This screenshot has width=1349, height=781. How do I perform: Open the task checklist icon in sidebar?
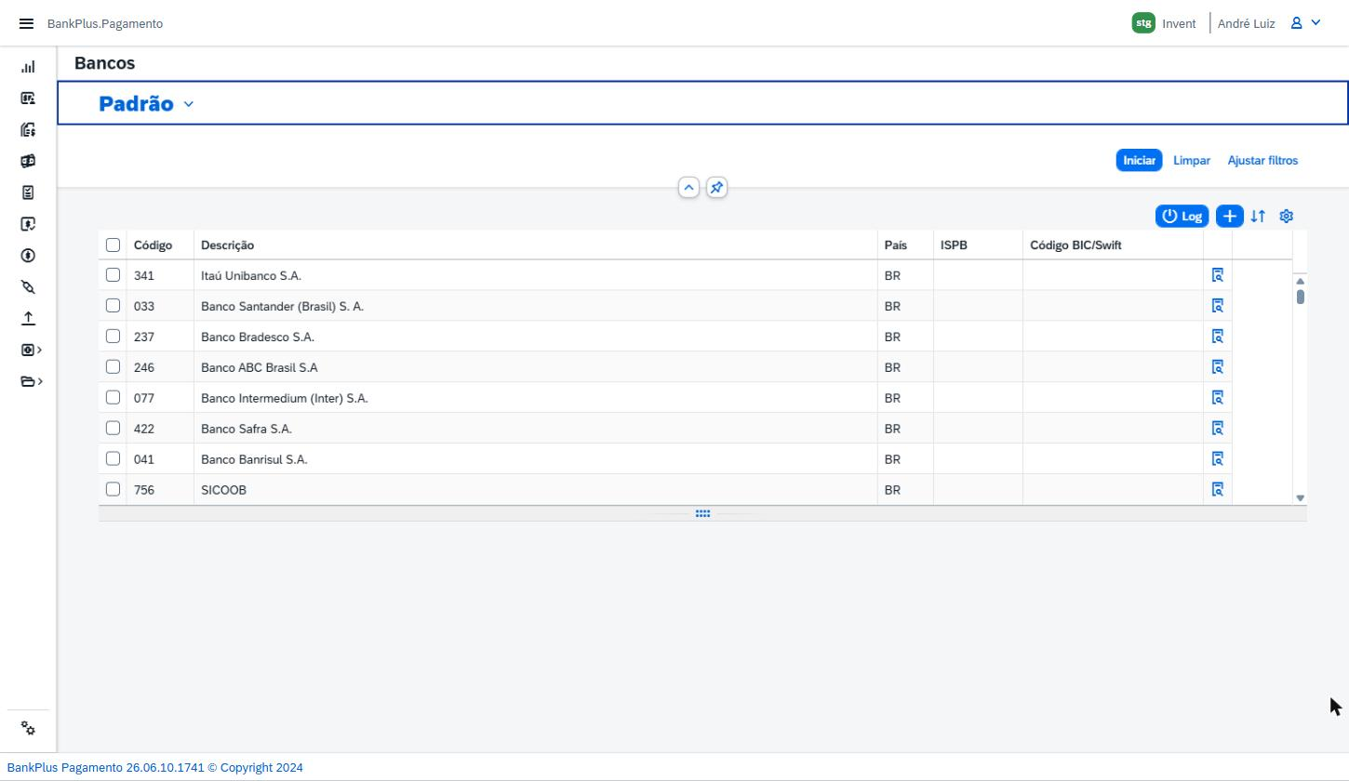(x=28, y=192)
